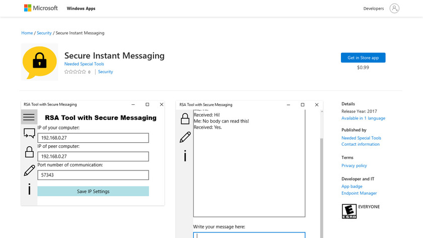Click scroll-up arrow in right window
The width and height of the screenshot is (423, 238).
point(321,111)
